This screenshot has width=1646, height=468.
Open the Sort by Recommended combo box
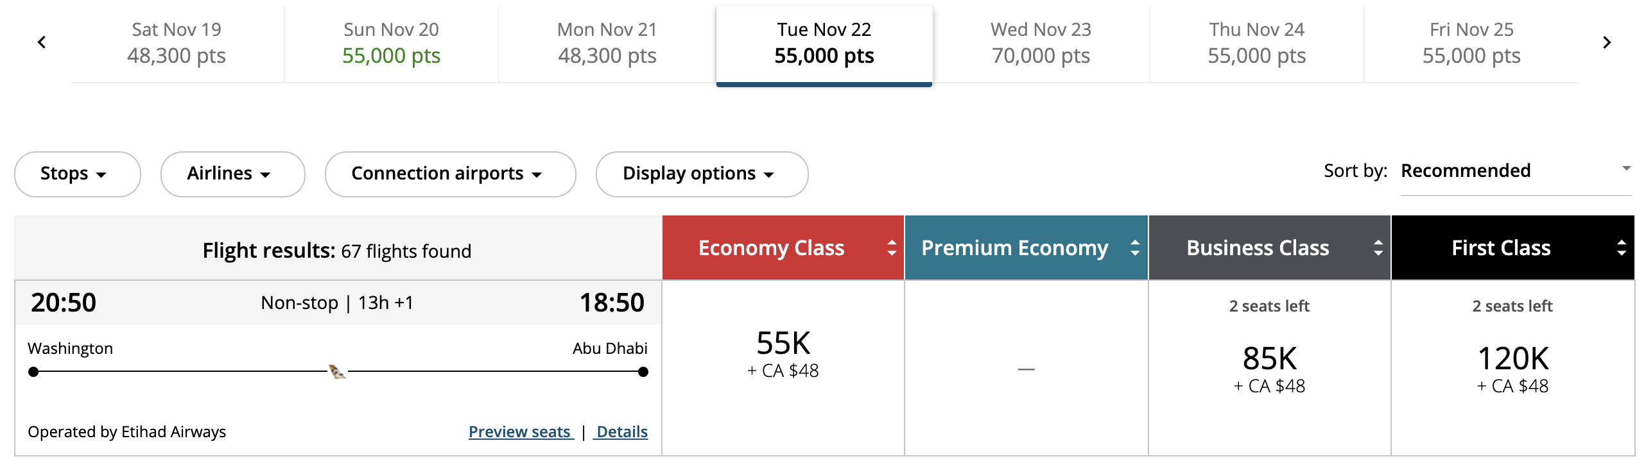1515,171
